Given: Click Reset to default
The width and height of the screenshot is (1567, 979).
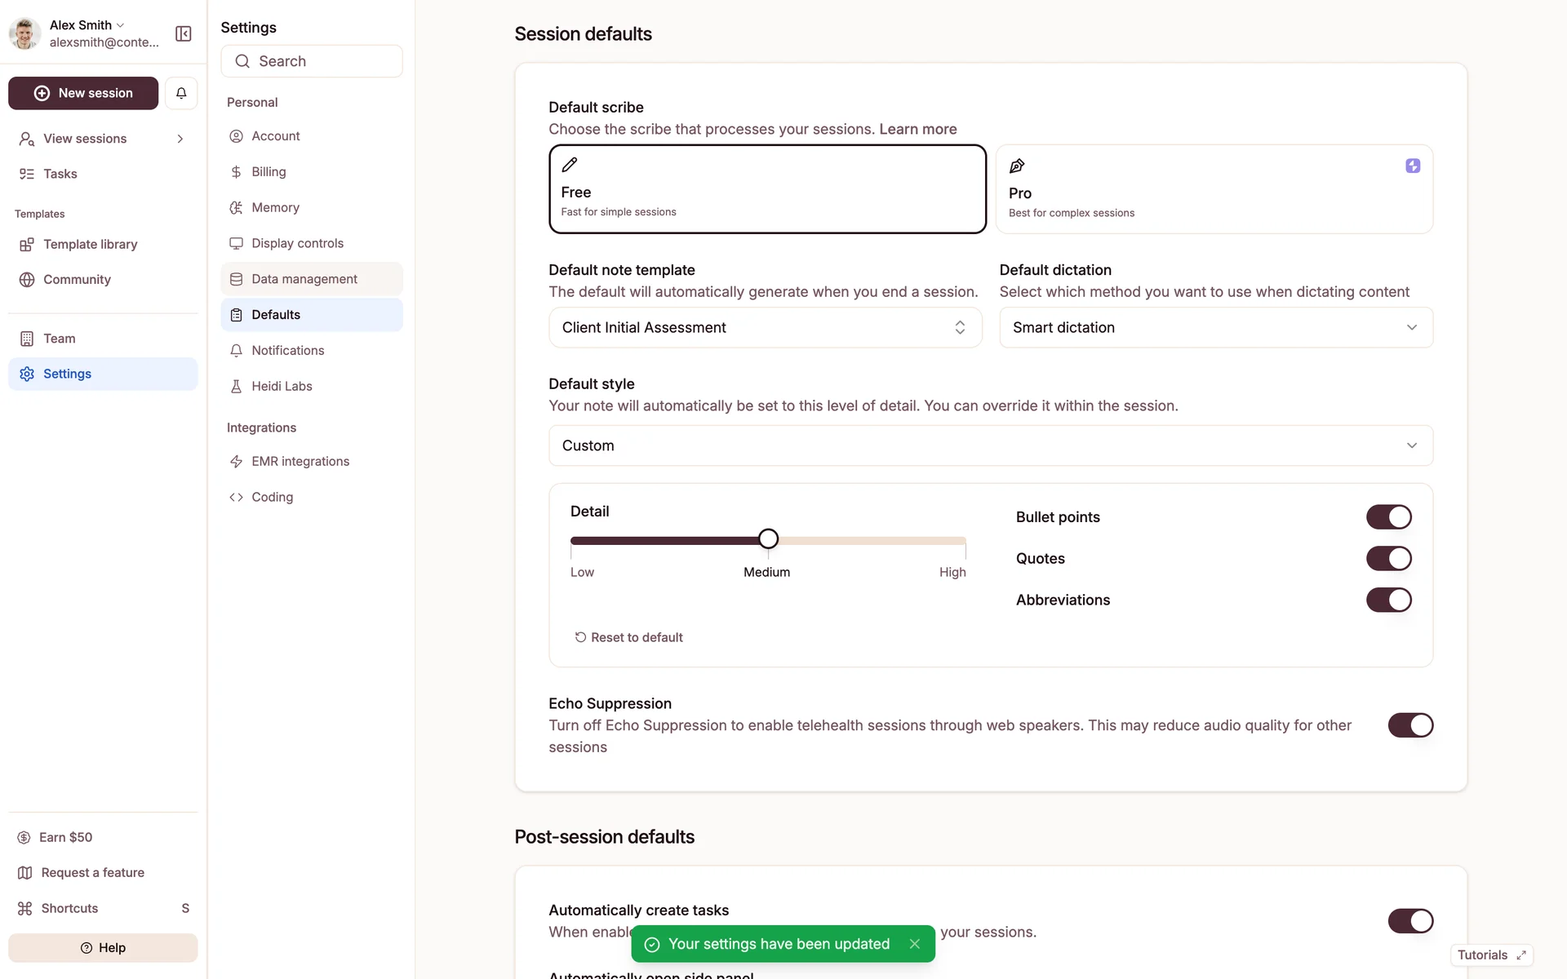Looking at the screenshot, I should (x=628, y=637).
